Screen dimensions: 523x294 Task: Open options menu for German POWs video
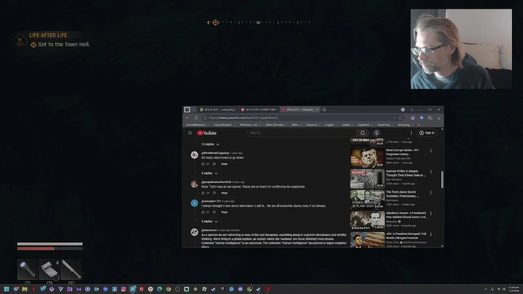[431, 171]
